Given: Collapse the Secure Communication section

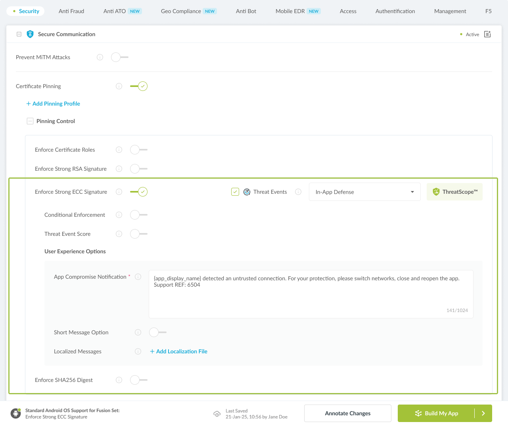Looking at the screenshot, I should tap(19, 34).
